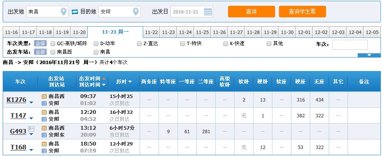Switch to the 12-05 date tab
Screen dimensions: 382x156
point(372,32)
